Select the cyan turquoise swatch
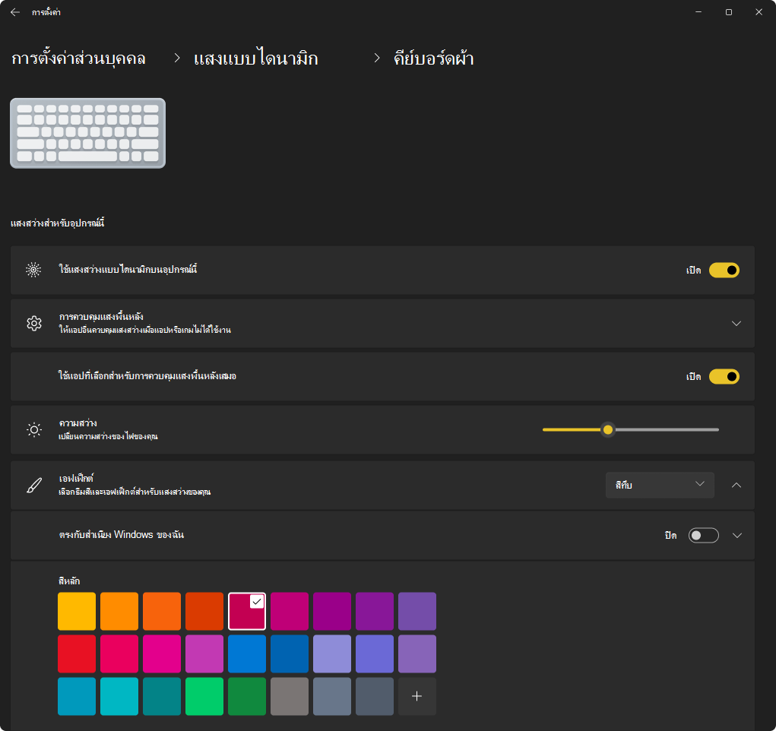The height and width of the screenshot is (731, 776). [x=119, y=696]
